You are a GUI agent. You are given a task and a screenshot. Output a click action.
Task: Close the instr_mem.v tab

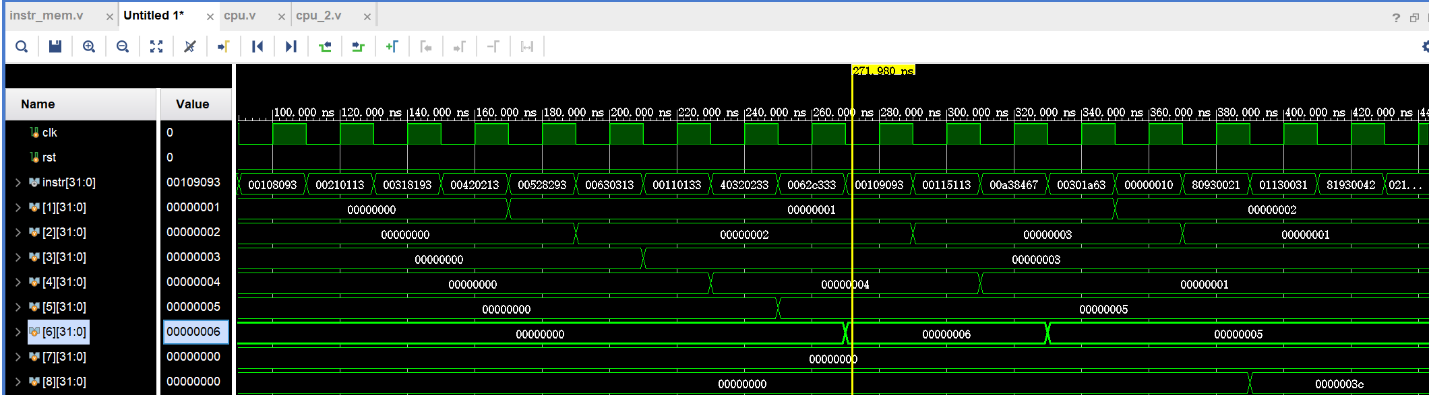pyautogui.click(x=110, y=17)
